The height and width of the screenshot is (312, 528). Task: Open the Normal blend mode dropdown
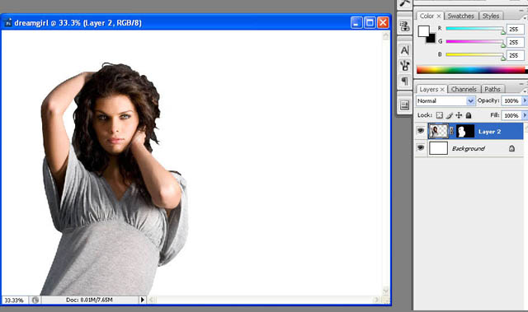445,100
